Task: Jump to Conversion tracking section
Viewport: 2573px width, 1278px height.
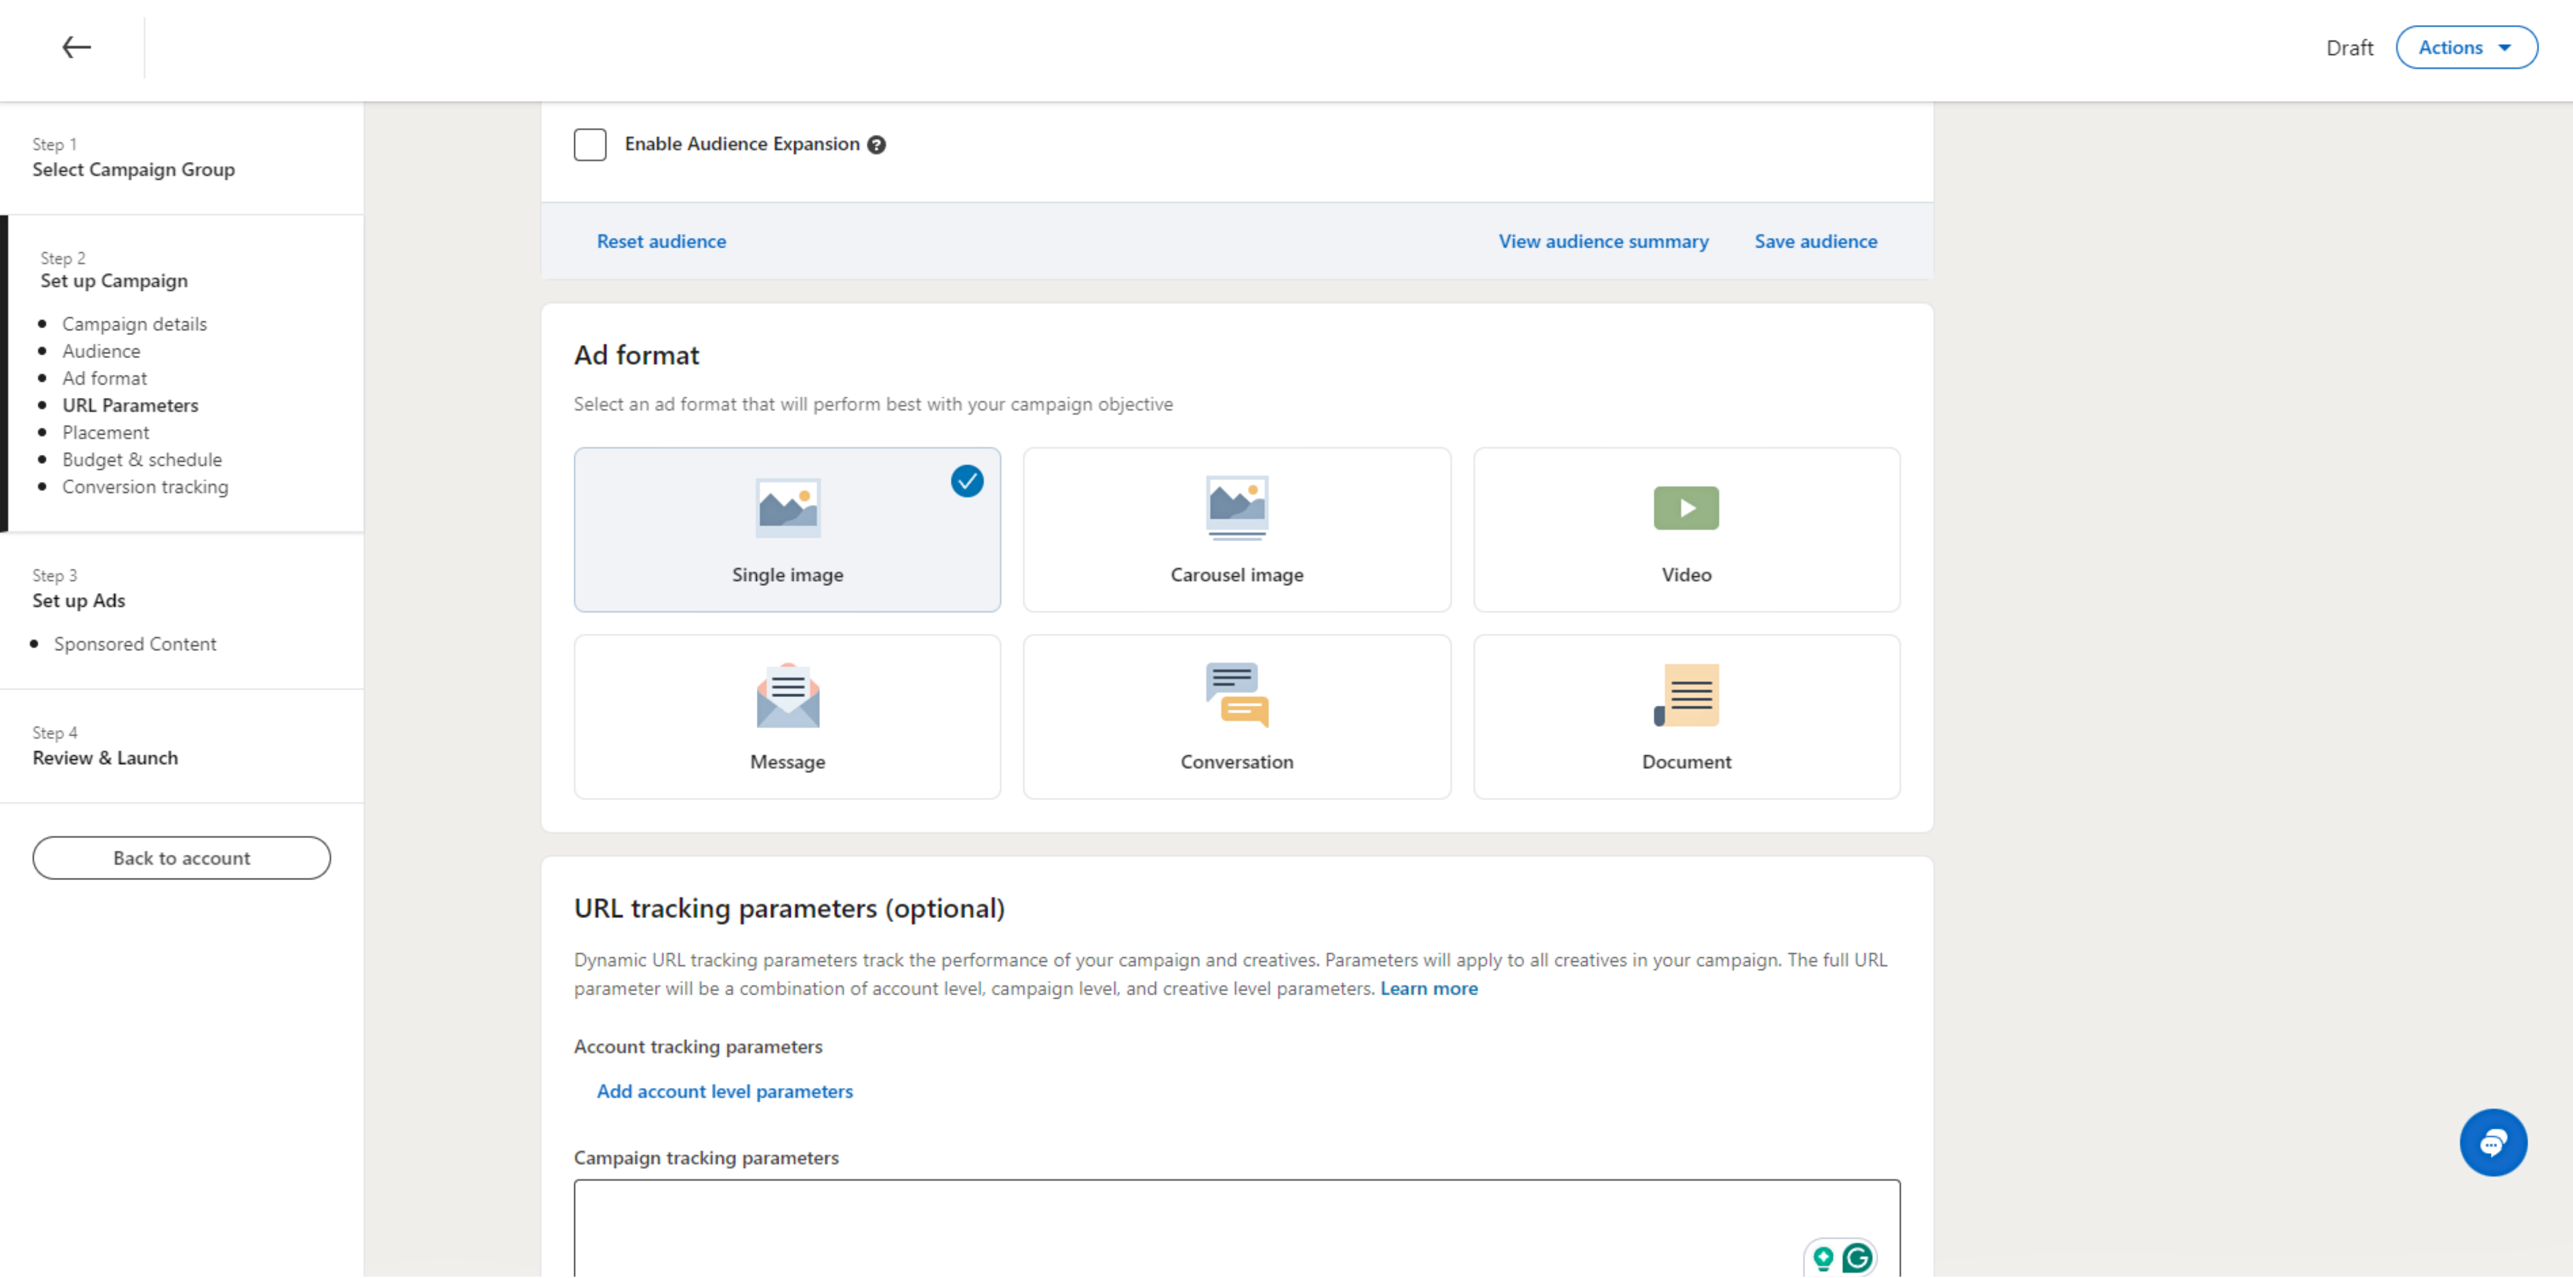Action: (145, 486)
